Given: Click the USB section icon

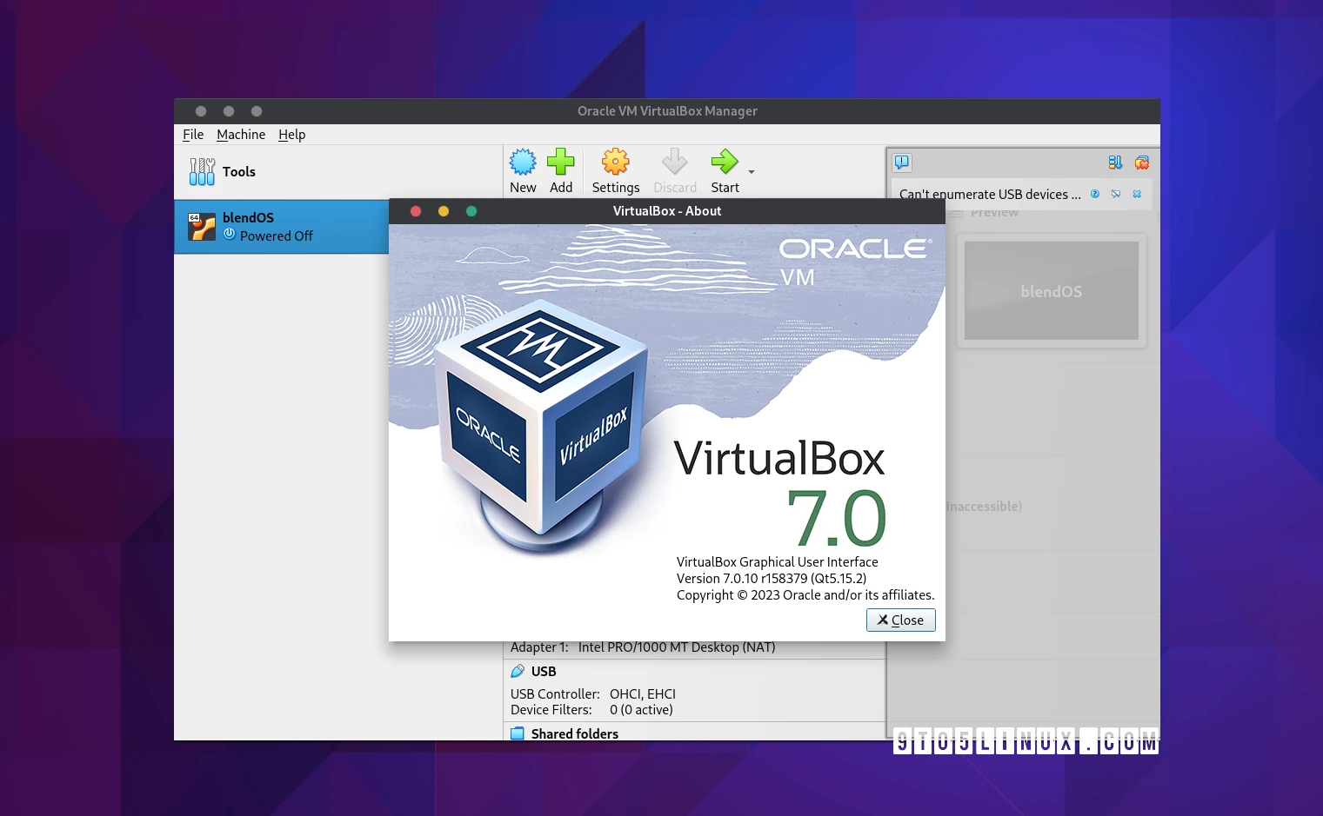Looking at the screenshot, I should [x=517, y=671].
